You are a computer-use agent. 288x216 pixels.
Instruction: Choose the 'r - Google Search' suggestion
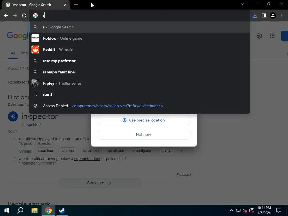point(139,27)
